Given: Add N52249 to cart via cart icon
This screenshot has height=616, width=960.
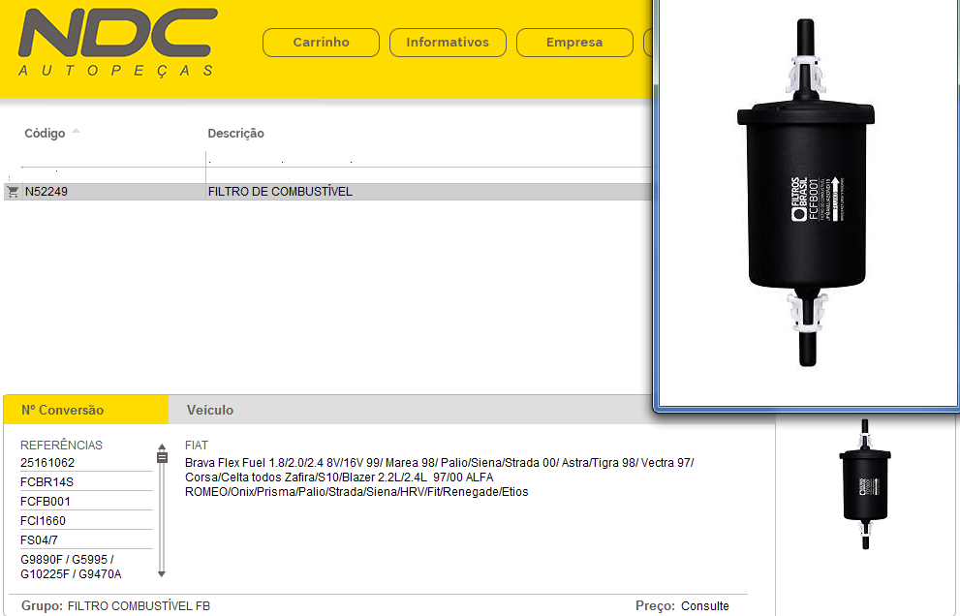Looking at the screenshot, I should [x=13, y=192].
